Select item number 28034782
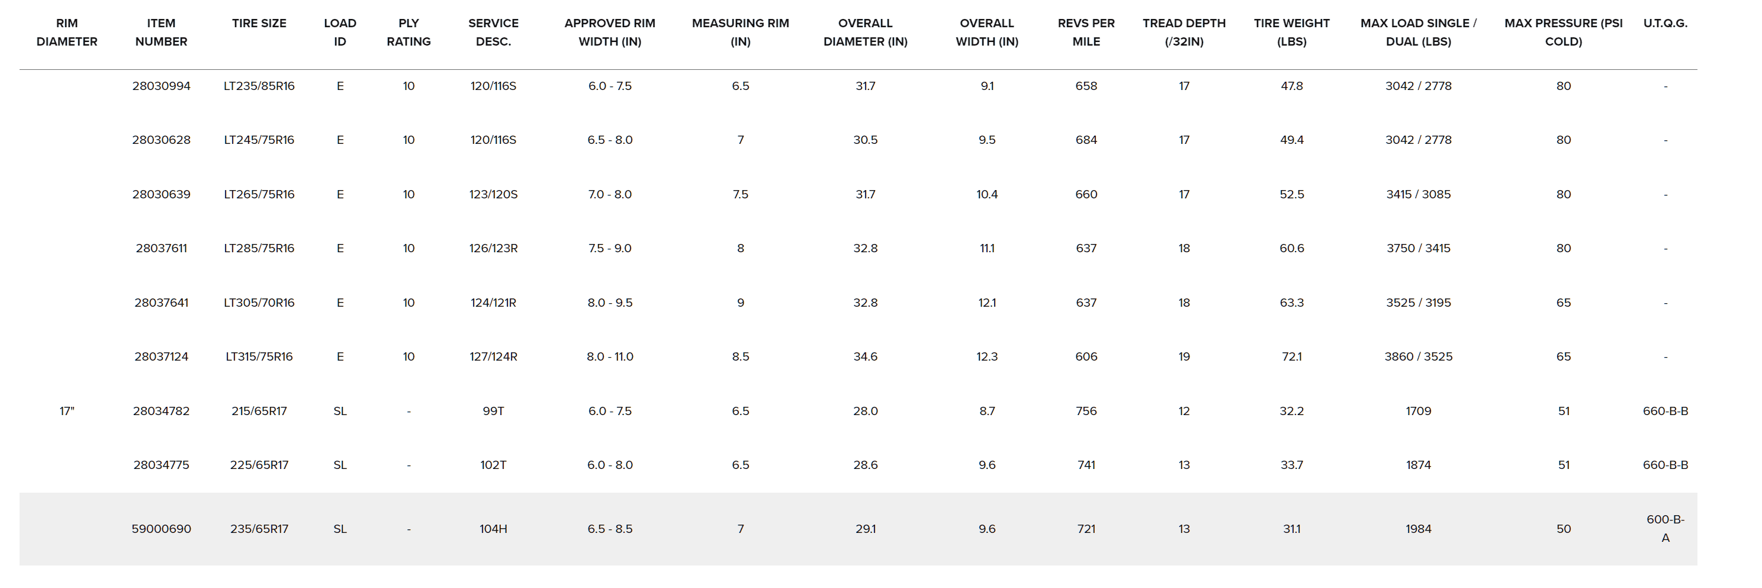Screen dimensions: 1762x588 coord(160,411)
